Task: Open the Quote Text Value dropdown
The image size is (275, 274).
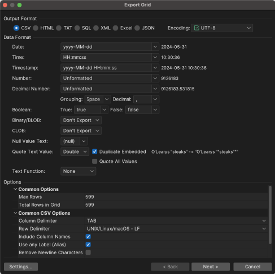Action: (75, 152)
